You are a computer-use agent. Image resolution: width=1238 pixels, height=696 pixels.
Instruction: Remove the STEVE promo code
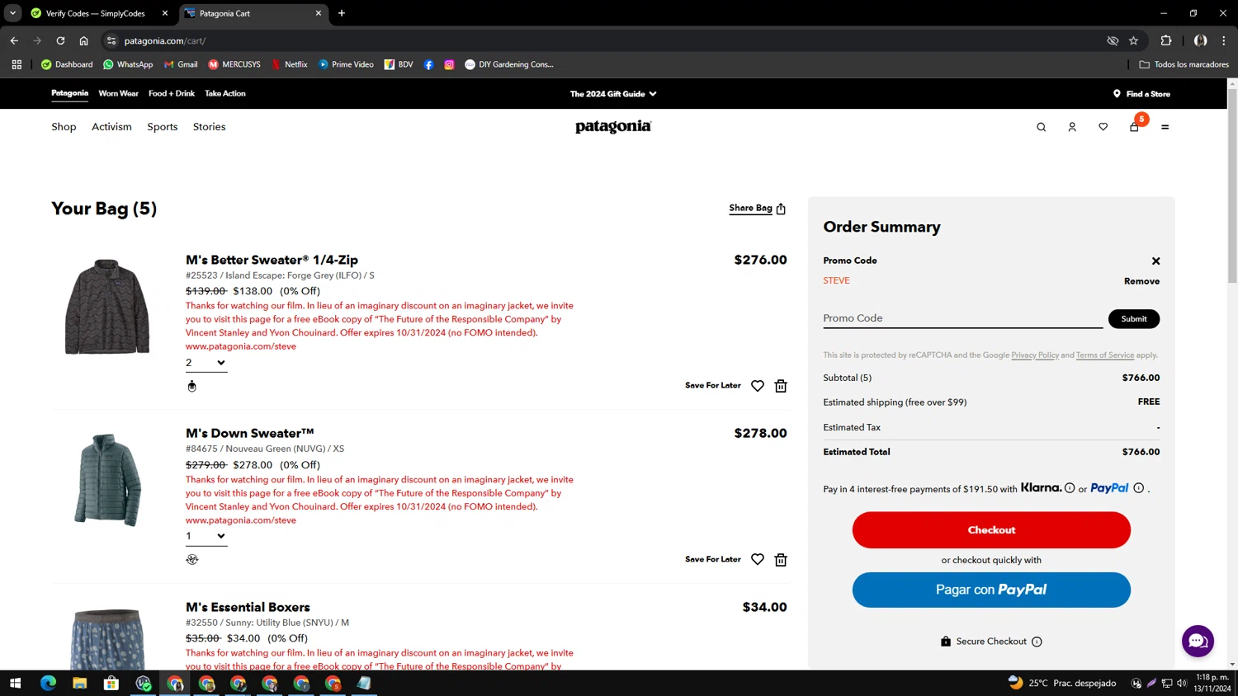[x=1141, y=281]
